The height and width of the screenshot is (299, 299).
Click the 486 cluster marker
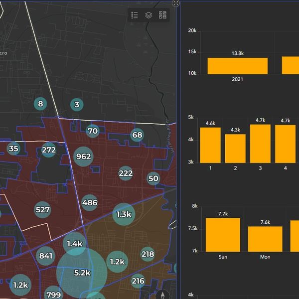(x=90, y=202)
